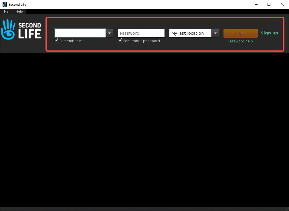
Task: Toggle the Remember password checkbox
Action: (x=120, y=40)
